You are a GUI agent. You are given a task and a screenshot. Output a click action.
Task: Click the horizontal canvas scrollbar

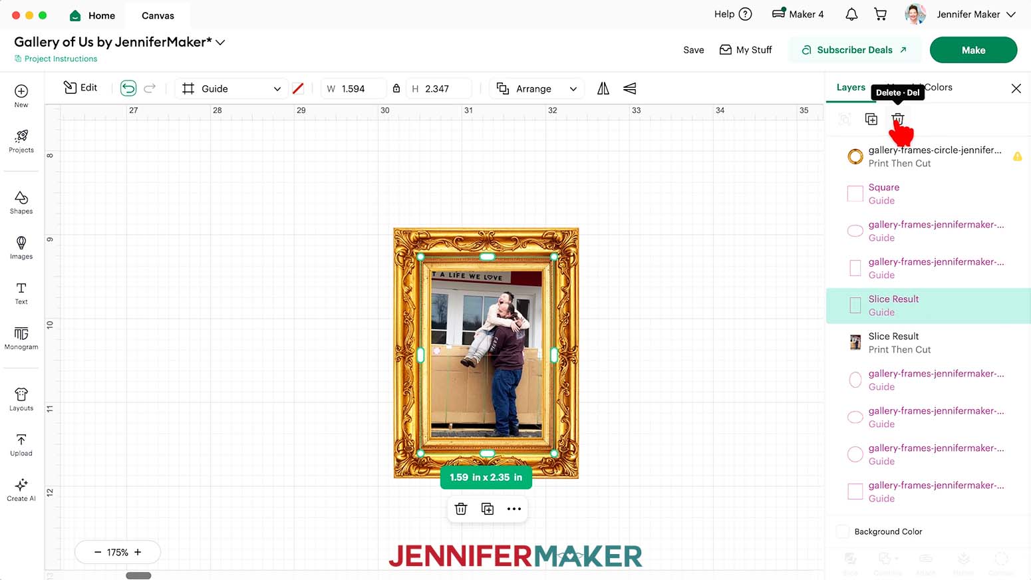tap(138, 575)
